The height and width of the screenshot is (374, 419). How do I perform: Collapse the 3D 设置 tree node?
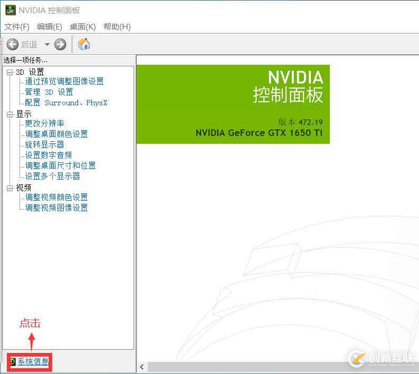[9, 72]
